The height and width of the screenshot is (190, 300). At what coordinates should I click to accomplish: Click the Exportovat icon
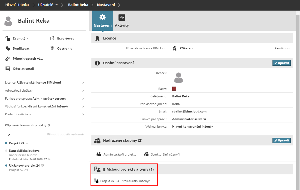tap(52, 38)
